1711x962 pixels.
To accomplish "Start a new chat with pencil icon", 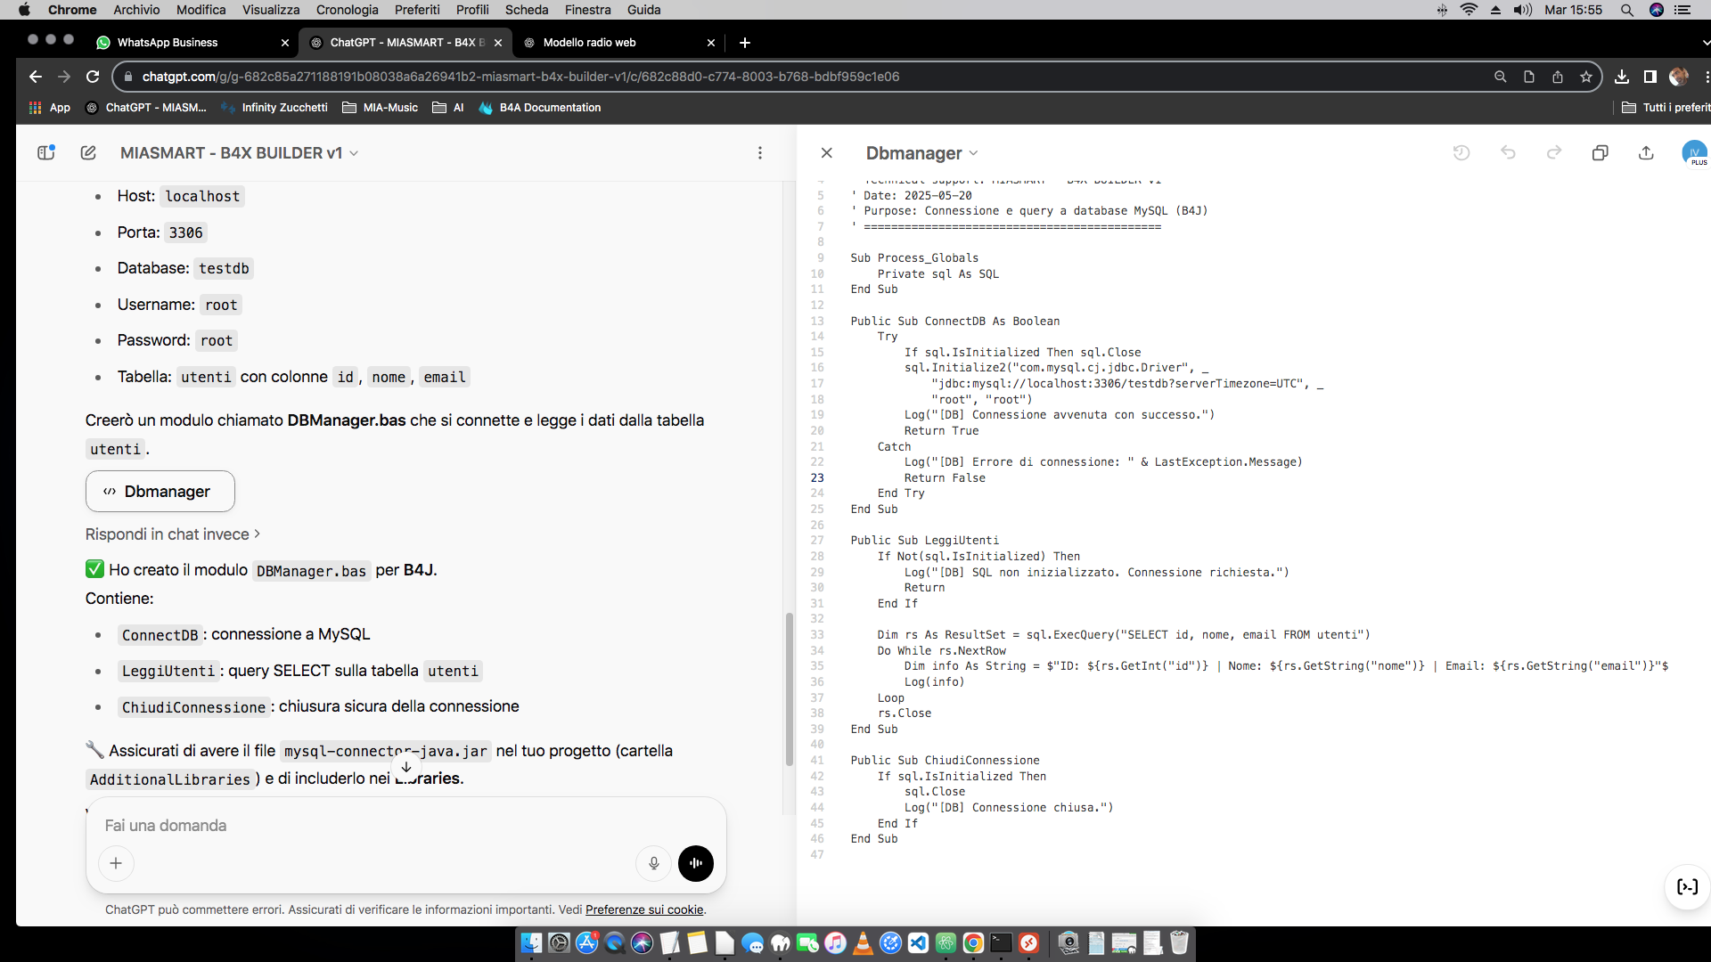I will tap(88, 152).
